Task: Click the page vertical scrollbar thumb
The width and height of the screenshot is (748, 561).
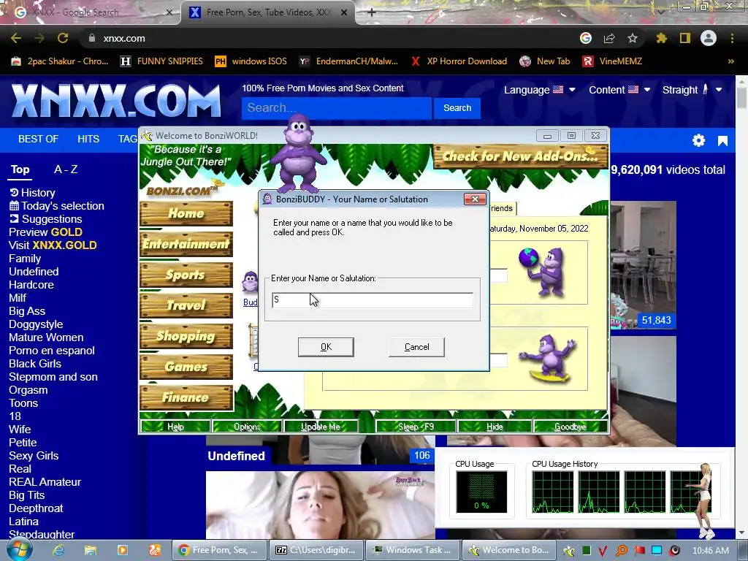Action: 741,98
